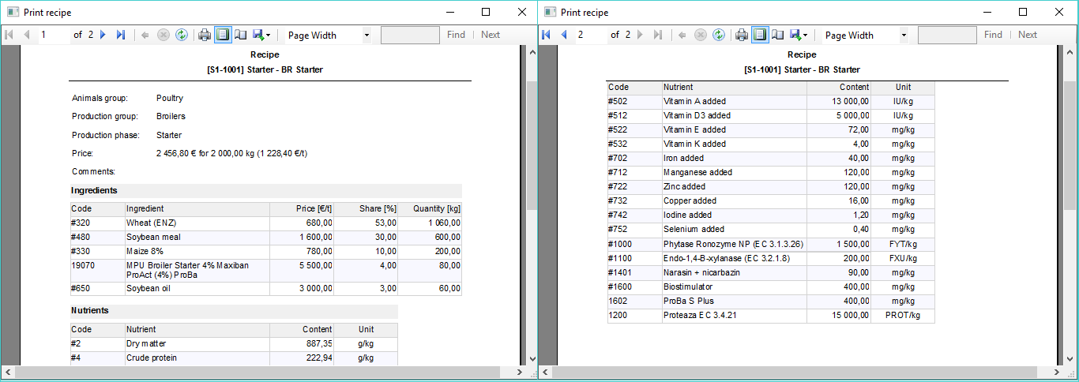
Task: Click the price value '5 500,00'
Action: tap(315, 266)
